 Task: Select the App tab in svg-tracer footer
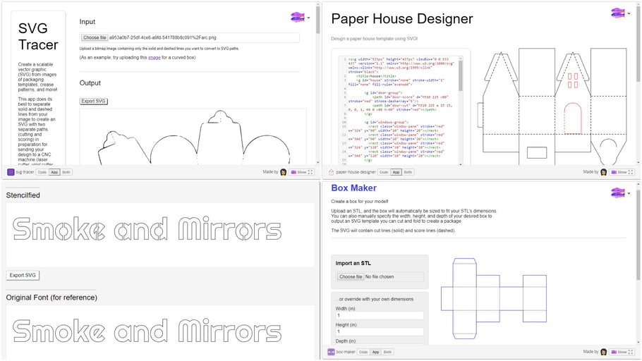pos(54,172)
